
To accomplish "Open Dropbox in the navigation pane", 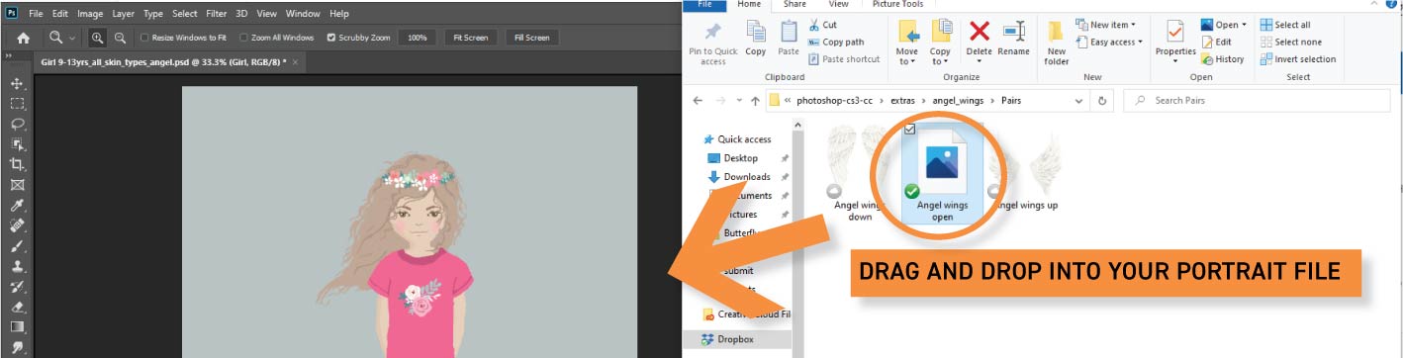I will point(735,339).
